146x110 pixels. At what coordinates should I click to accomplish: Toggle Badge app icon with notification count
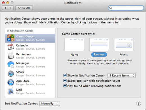65,80
